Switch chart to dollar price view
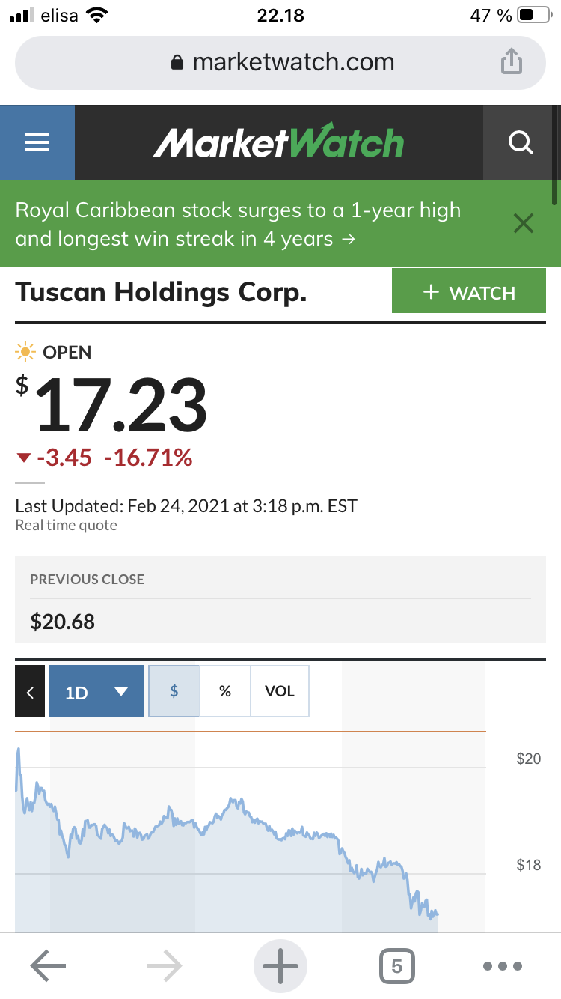Screen dimensions: 561x999 tap(174, 691)
